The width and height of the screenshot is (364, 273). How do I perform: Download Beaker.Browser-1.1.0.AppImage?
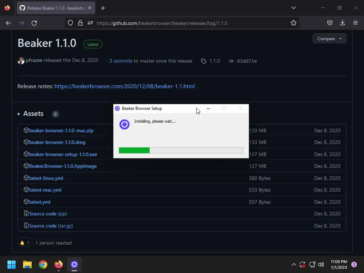63,166
